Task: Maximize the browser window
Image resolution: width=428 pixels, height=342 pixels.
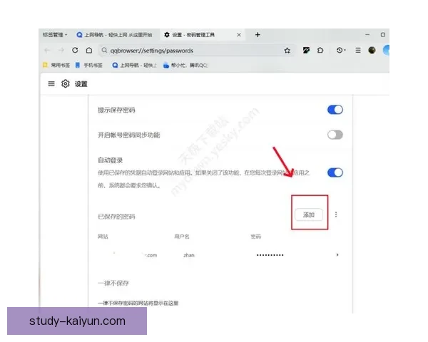Action: (382, 35)
